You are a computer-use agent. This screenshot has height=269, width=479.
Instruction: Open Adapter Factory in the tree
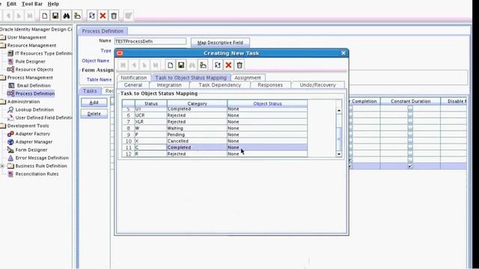coord(28,134)
